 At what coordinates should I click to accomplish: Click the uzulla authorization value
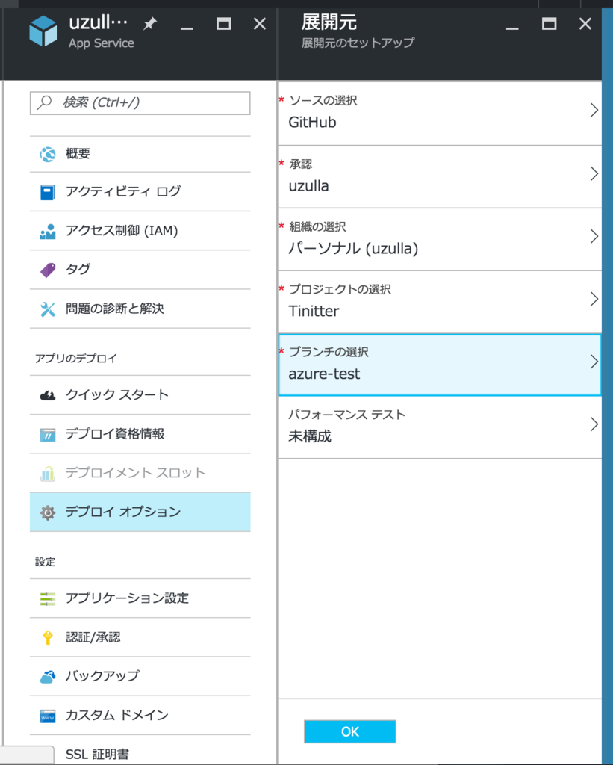click(x=308, y=186)
